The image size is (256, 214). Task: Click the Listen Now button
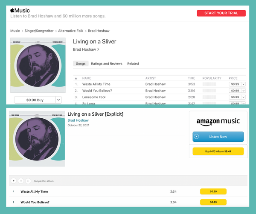point(218,137)
